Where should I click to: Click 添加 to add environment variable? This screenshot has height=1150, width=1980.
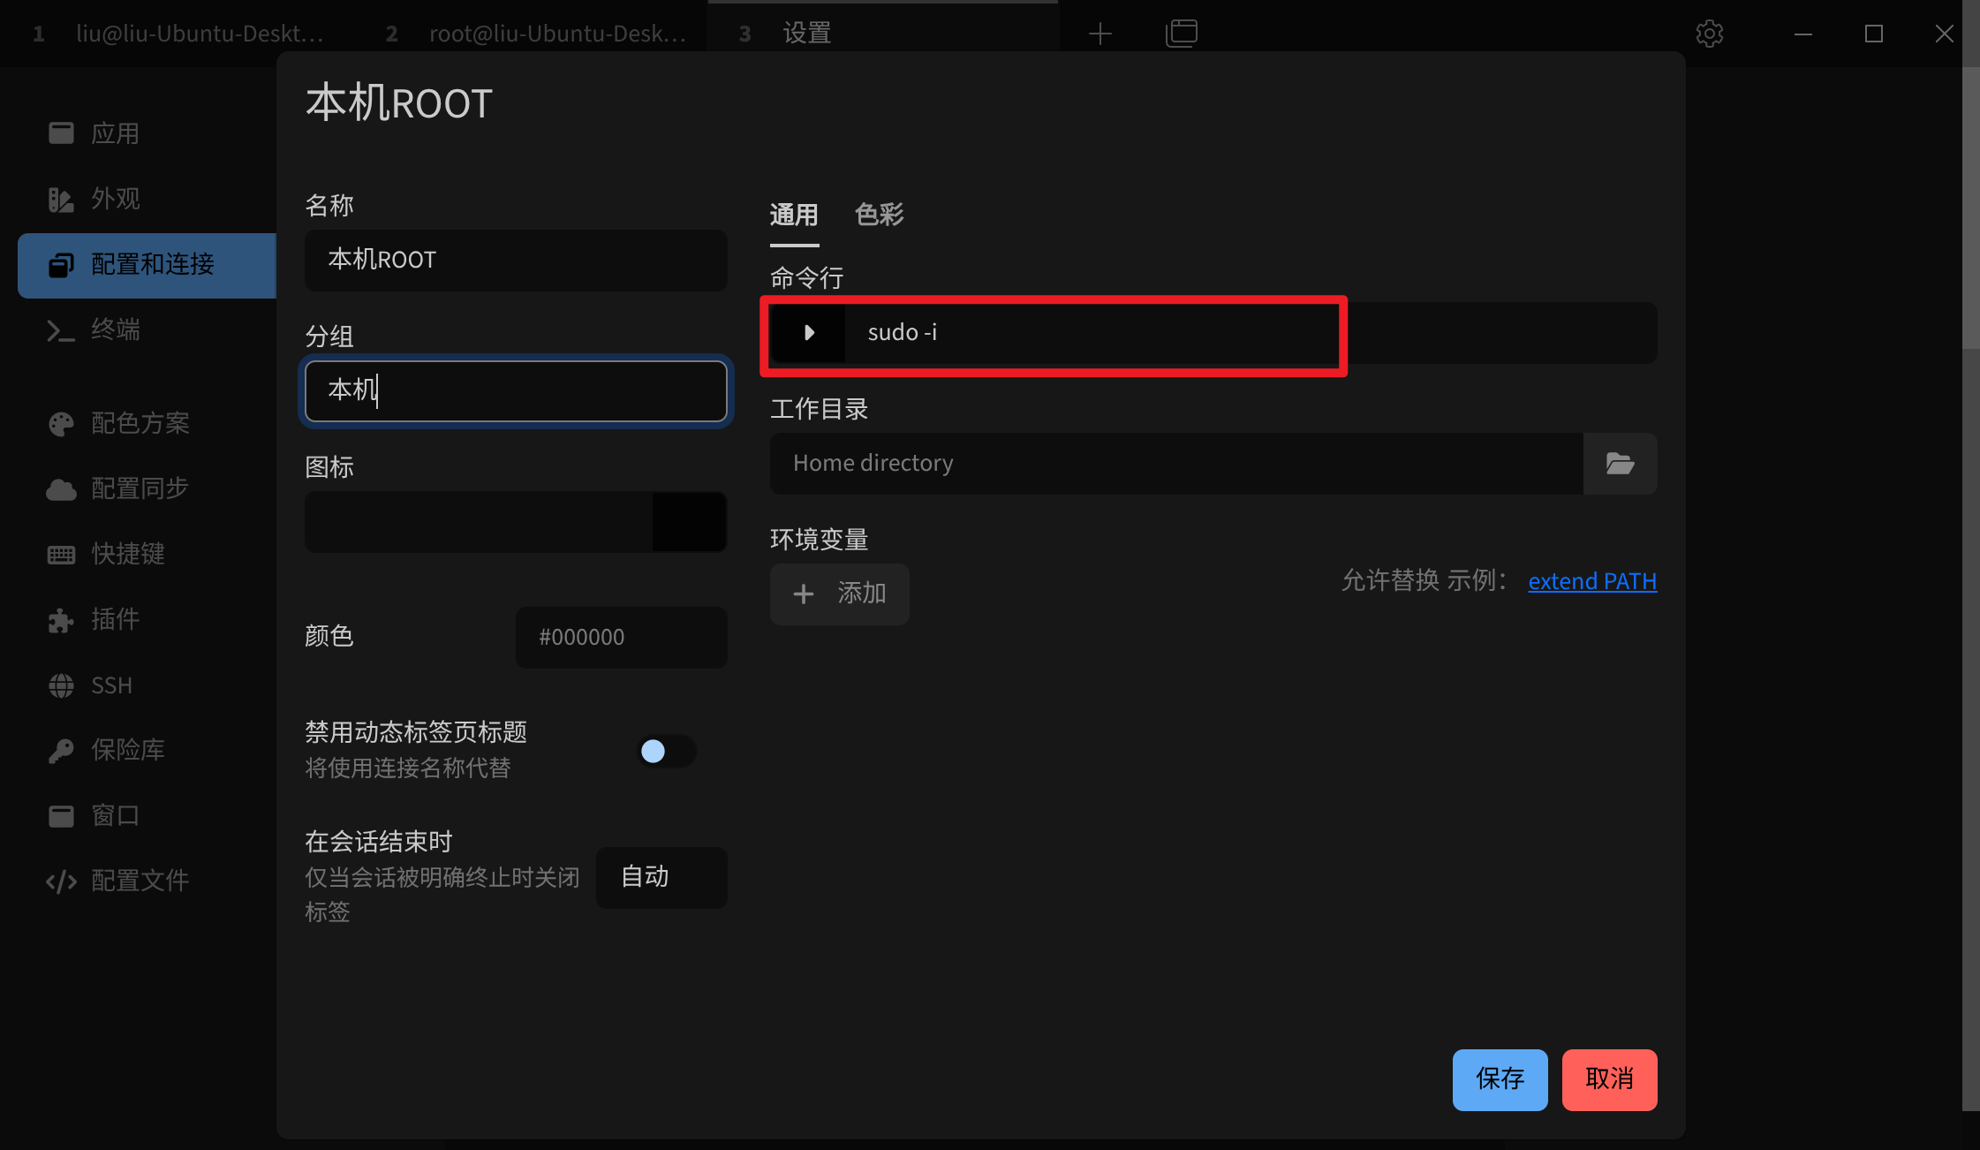839,594
